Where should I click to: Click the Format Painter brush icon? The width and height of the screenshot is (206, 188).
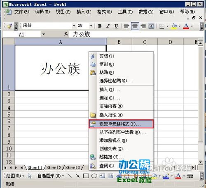[x=9, y=26]
